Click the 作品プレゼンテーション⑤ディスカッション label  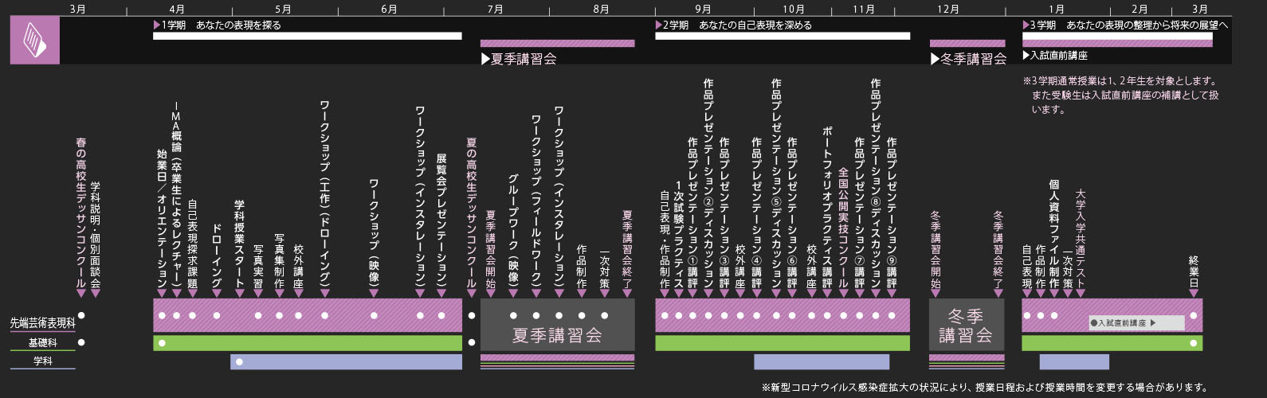(x=776, y=184)
